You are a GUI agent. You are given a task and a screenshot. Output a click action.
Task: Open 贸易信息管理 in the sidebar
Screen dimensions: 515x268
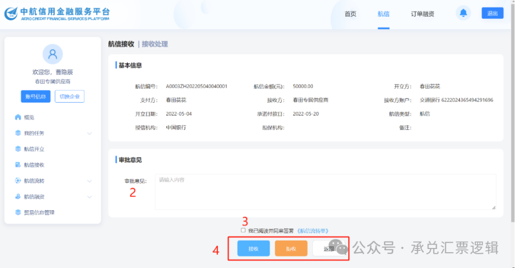[39, 213]
